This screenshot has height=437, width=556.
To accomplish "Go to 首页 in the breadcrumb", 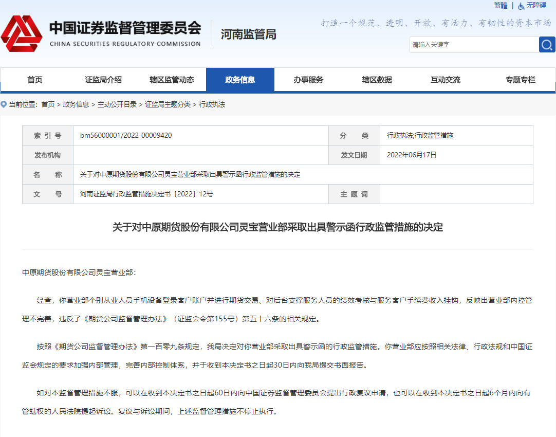I will click(48, 104).
